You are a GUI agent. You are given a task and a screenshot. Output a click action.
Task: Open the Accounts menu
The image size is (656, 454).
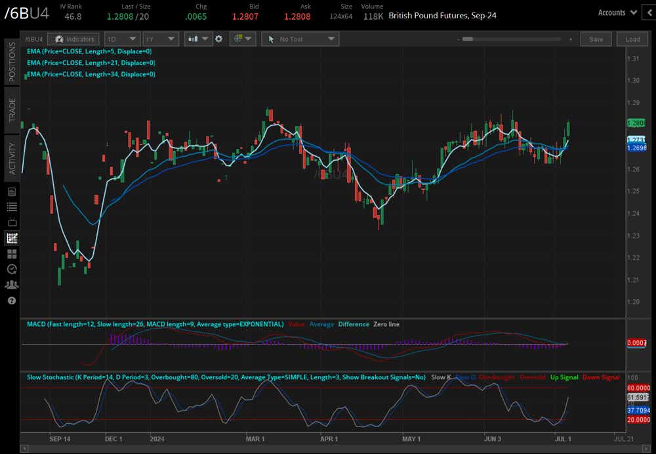[x=617, y=12]
